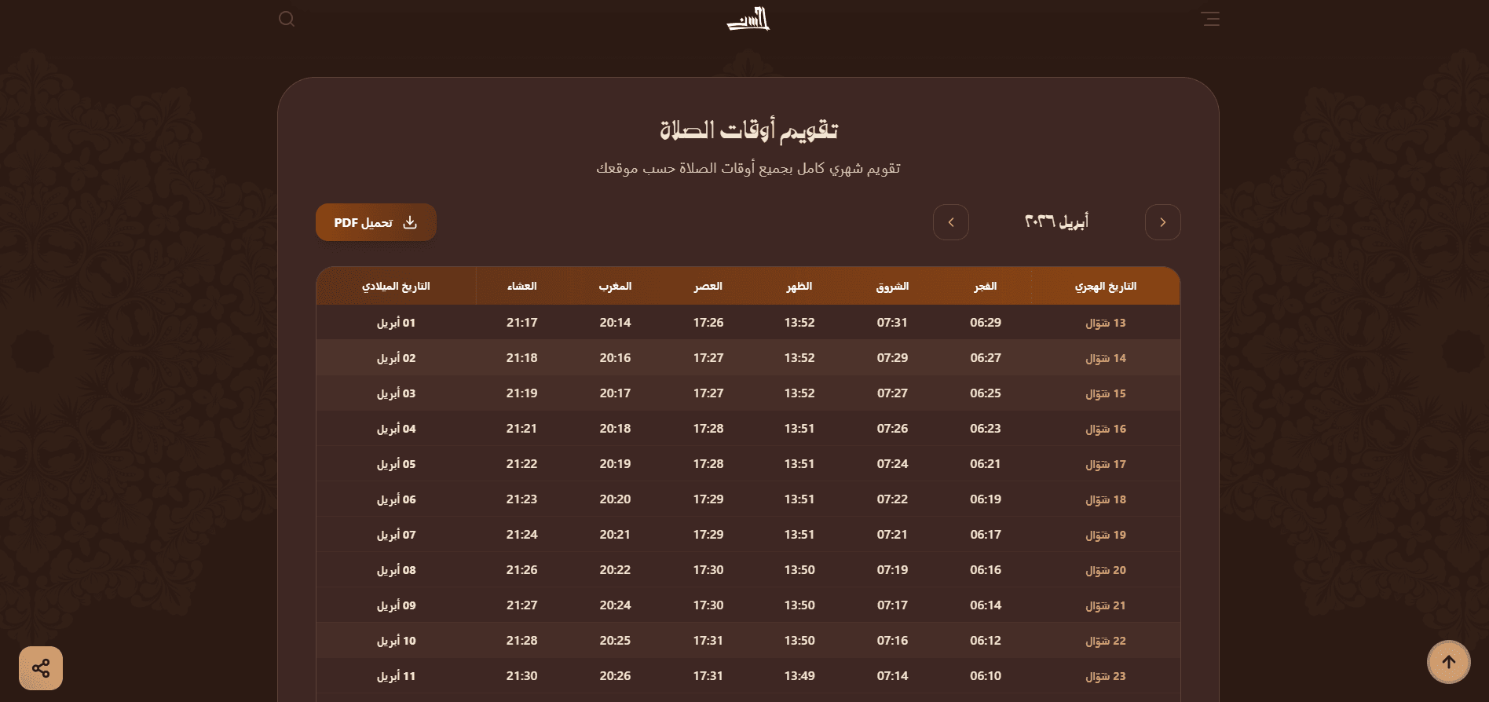1489x702 pixels.
Task: Click the 20 شوّال hijri date cell
Action: click(x=1105, y=570)
